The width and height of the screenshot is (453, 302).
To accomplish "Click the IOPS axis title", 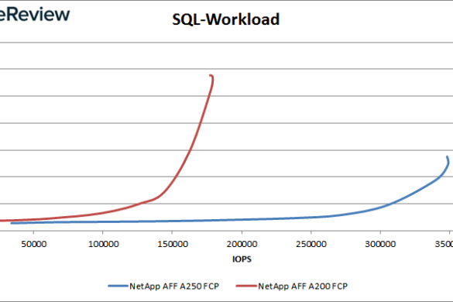I will tap(242, 259).
